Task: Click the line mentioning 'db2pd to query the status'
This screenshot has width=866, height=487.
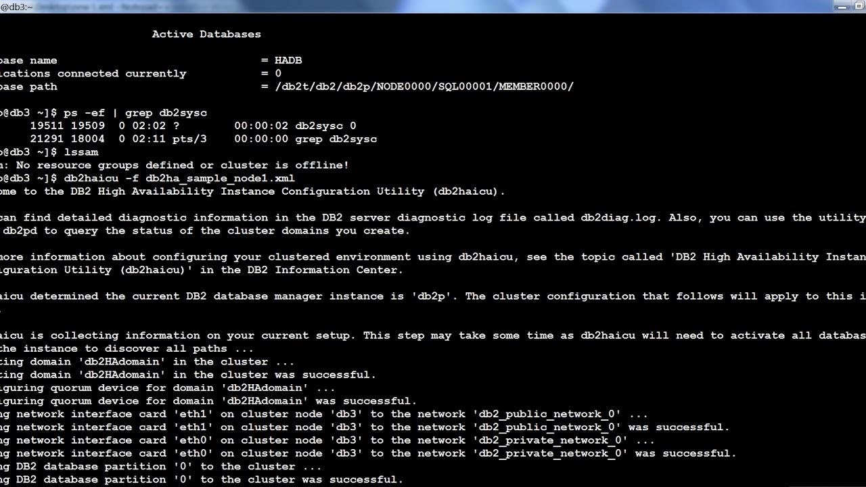Action: (x=206, y=231)
